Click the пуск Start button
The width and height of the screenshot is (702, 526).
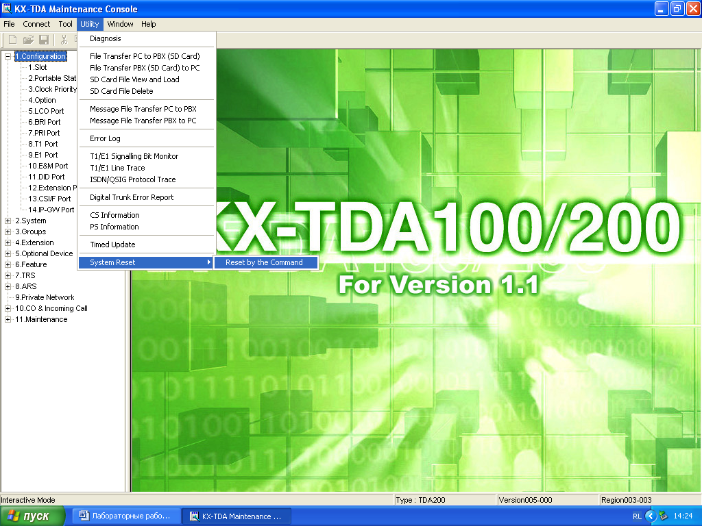pos(32,516)
